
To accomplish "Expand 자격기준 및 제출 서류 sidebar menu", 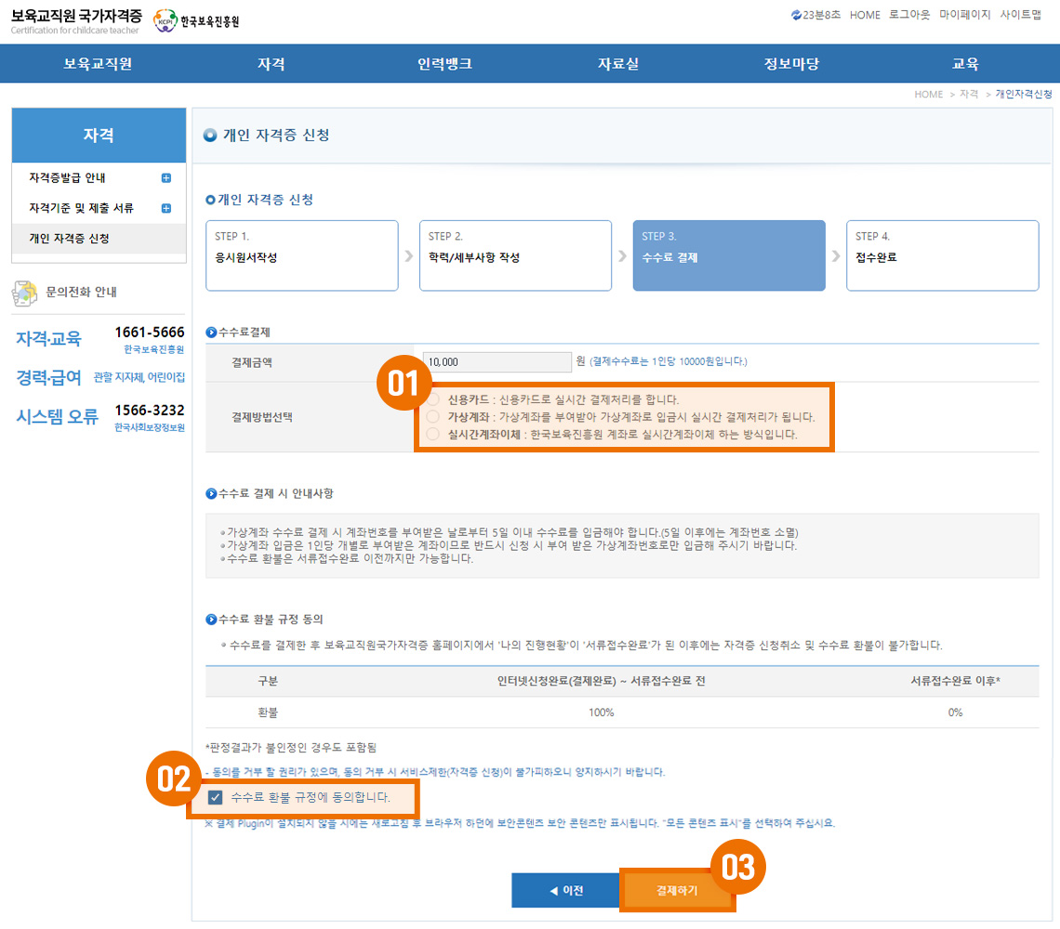I will [166, 208].
